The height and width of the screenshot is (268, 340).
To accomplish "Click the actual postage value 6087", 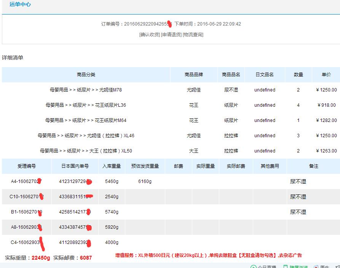I will point(86,258).
